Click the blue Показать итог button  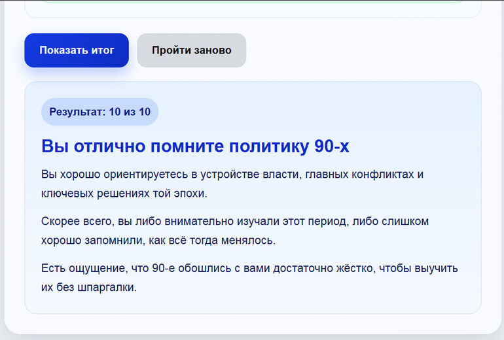77,50
